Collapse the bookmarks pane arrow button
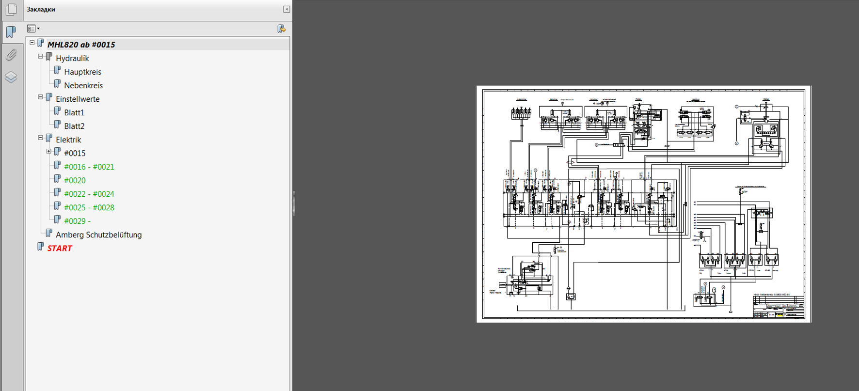The height and width of the screenshot is (391, 859). tap(286, 9)
